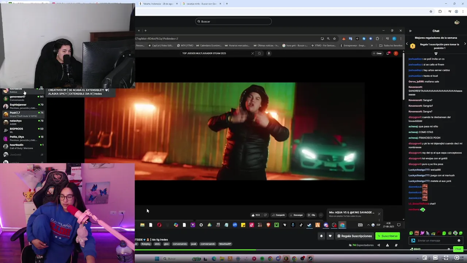Open Todos los favoritos folder
Viewport: 467px width, 263px height.
(391, 46)
